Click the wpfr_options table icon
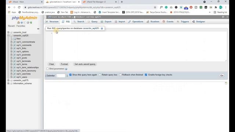Image resolution: width=235 pixels, height=132 pixels. [15, 51]
